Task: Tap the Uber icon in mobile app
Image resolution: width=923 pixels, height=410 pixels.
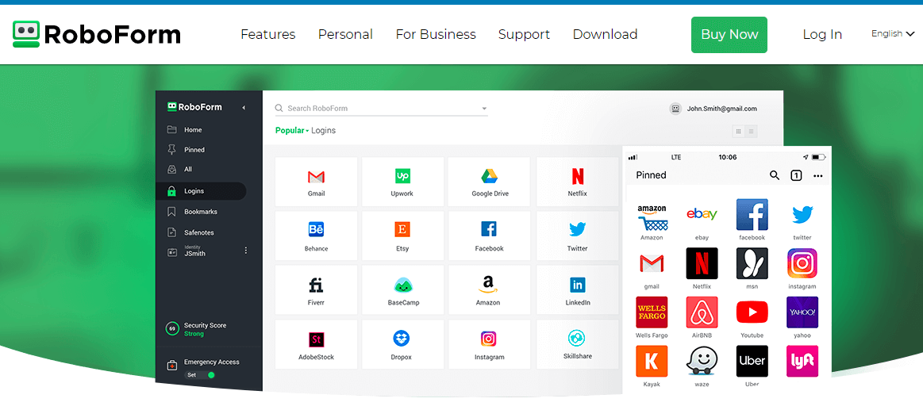Action: (752, 361)
